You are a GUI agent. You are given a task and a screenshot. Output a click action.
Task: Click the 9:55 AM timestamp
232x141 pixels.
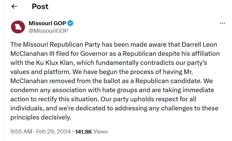click(21, 131)
